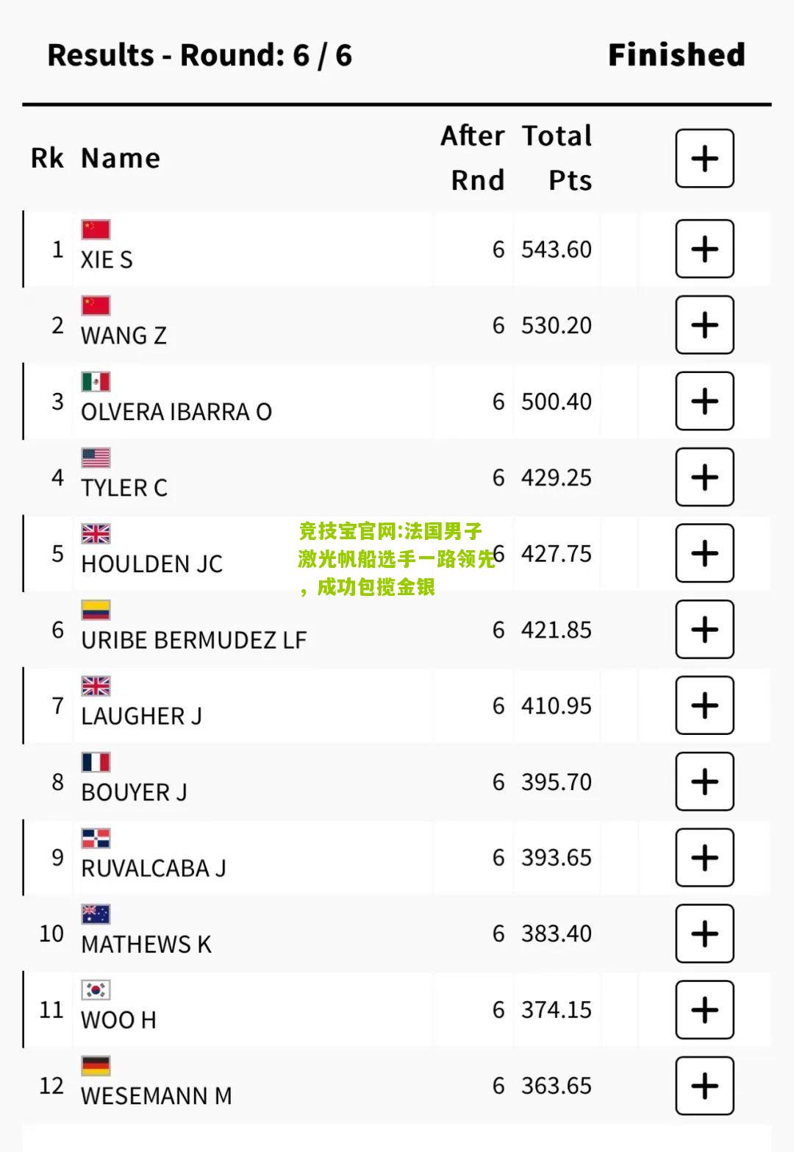Click the Mexico flag icon
This screenshot has height=1152, width=794.
pos(96,382)
